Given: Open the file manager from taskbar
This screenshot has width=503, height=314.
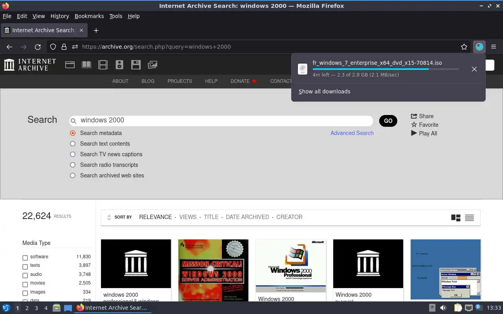Looking at the screenshot, I should click(56, 308).
